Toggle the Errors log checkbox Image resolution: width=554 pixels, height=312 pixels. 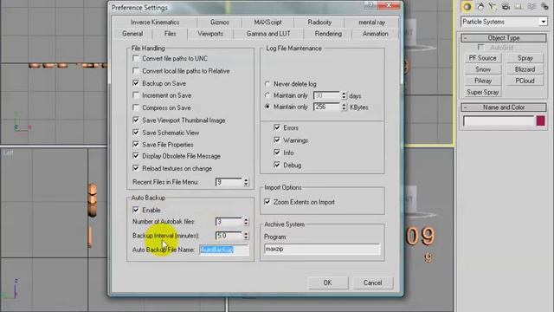click(x=277, y=127)
